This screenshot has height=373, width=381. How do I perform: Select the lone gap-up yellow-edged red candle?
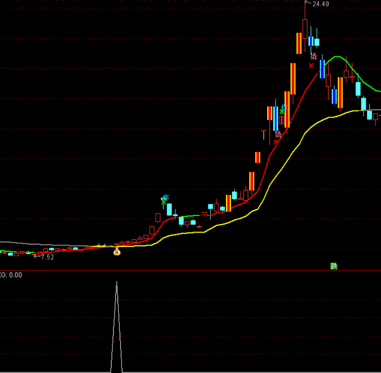click(258, 157)
